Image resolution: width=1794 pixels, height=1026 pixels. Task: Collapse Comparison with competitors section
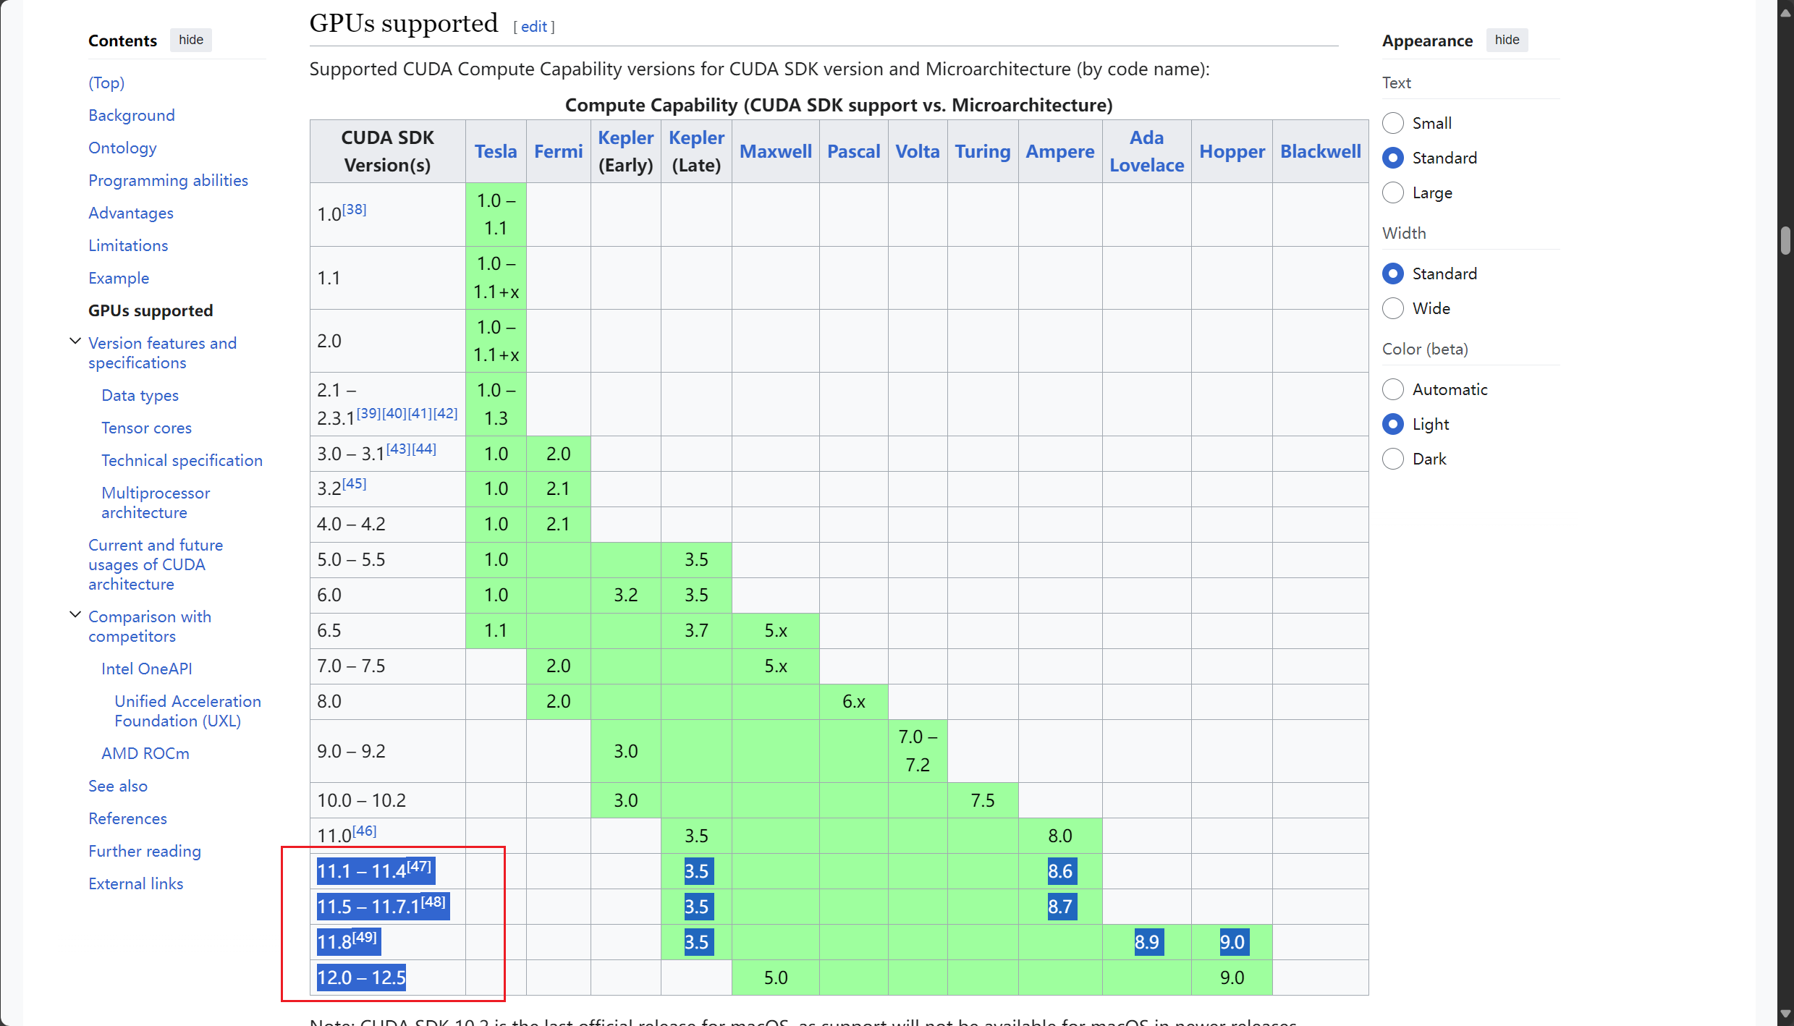(75, 615)
